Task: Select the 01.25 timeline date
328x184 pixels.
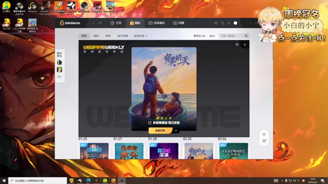Action: click(x=83, y=139)
